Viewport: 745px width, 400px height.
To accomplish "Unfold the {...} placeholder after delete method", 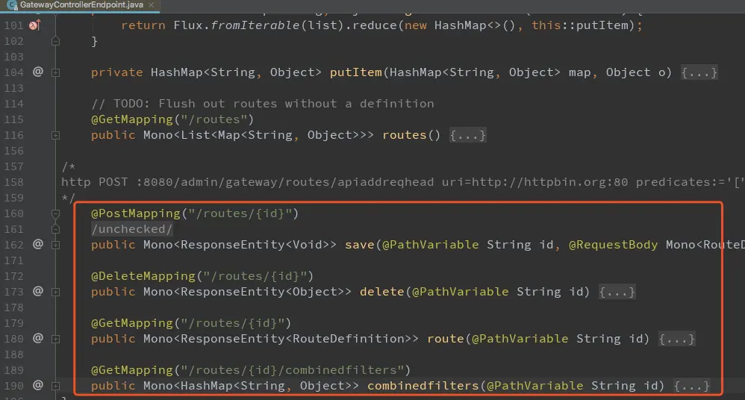I will click(x=617, y=292).
